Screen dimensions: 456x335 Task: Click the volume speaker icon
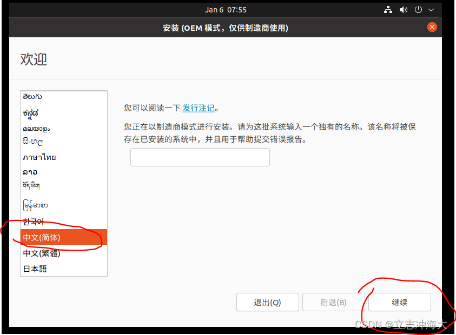(x=404, y=10)
